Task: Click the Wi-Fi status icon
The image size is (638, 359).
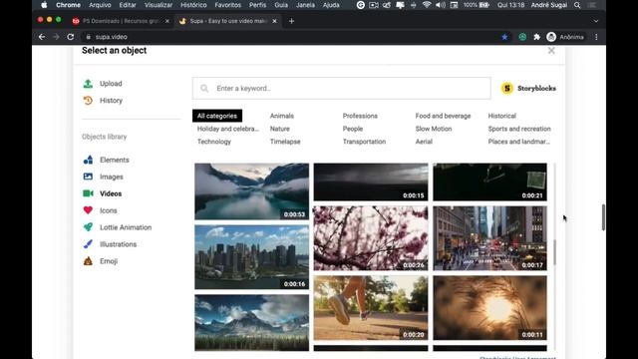Action: click(427, 5)
